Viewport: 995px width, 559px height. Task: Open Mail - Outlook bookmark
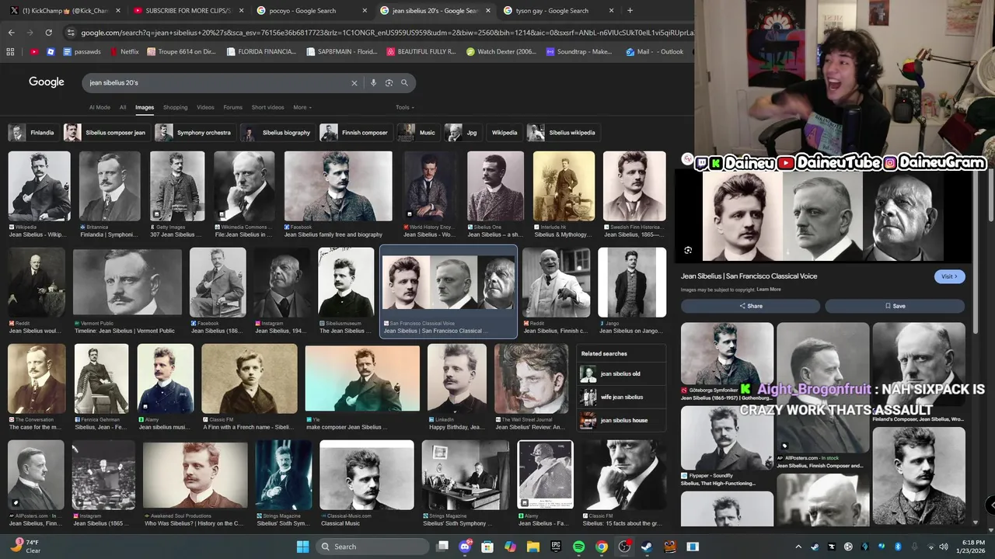[x=655, y=52]
